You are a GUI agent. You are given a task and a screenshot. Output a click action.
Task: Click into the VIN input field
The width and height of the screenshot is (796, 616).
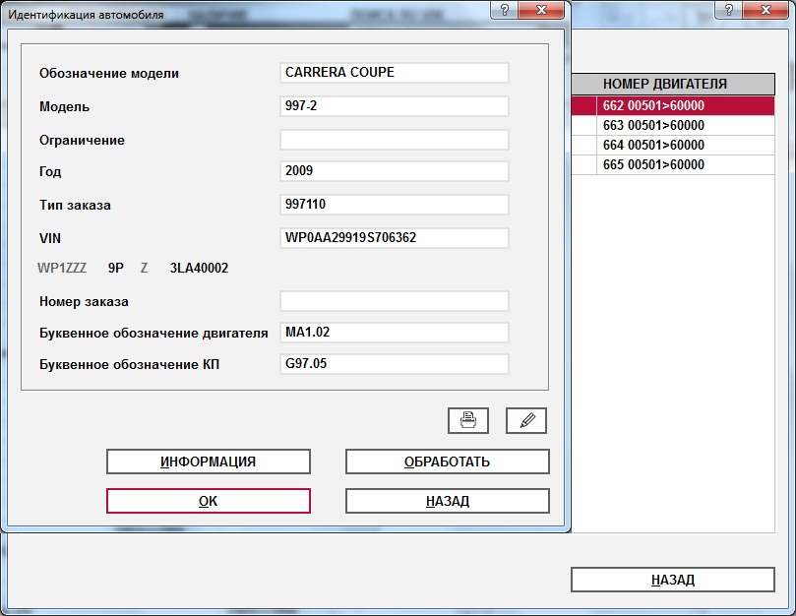tap(394, 238)
